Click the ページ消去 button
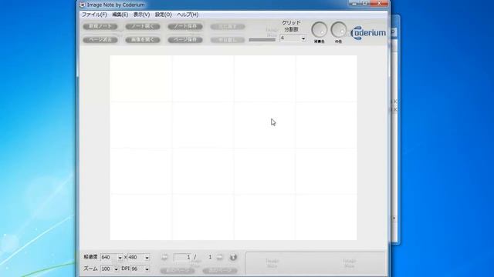Screen dimensions: 494x277 pyautogui.click(x=100, y=40)
